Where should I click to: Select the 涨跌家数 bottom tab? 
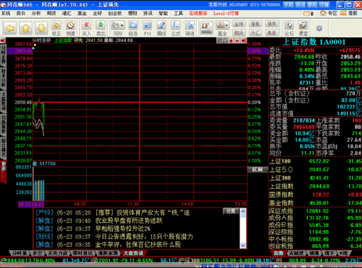point(108,253)
